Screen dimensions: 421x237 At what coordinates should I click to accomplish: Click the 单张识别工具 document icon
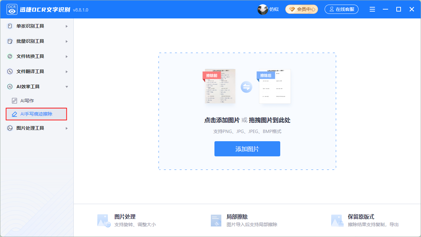tap(10, 26)
